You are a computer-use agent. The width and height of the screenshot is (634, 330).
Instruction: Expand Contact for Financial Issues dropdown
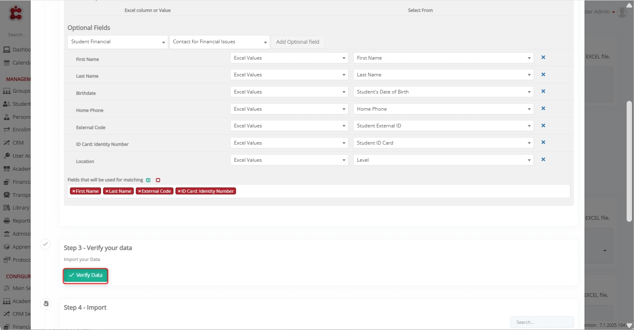point(219,42)
